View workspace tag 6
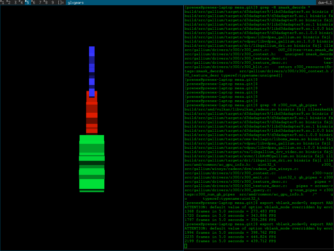 click(x=34, y=3)
